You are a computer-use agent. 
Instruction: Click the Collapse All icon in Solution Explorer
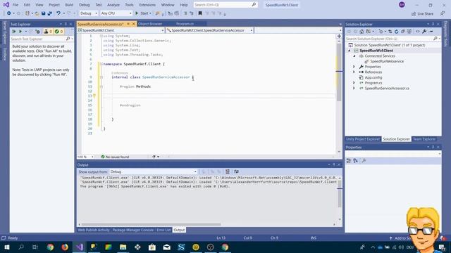pos(402,31)
